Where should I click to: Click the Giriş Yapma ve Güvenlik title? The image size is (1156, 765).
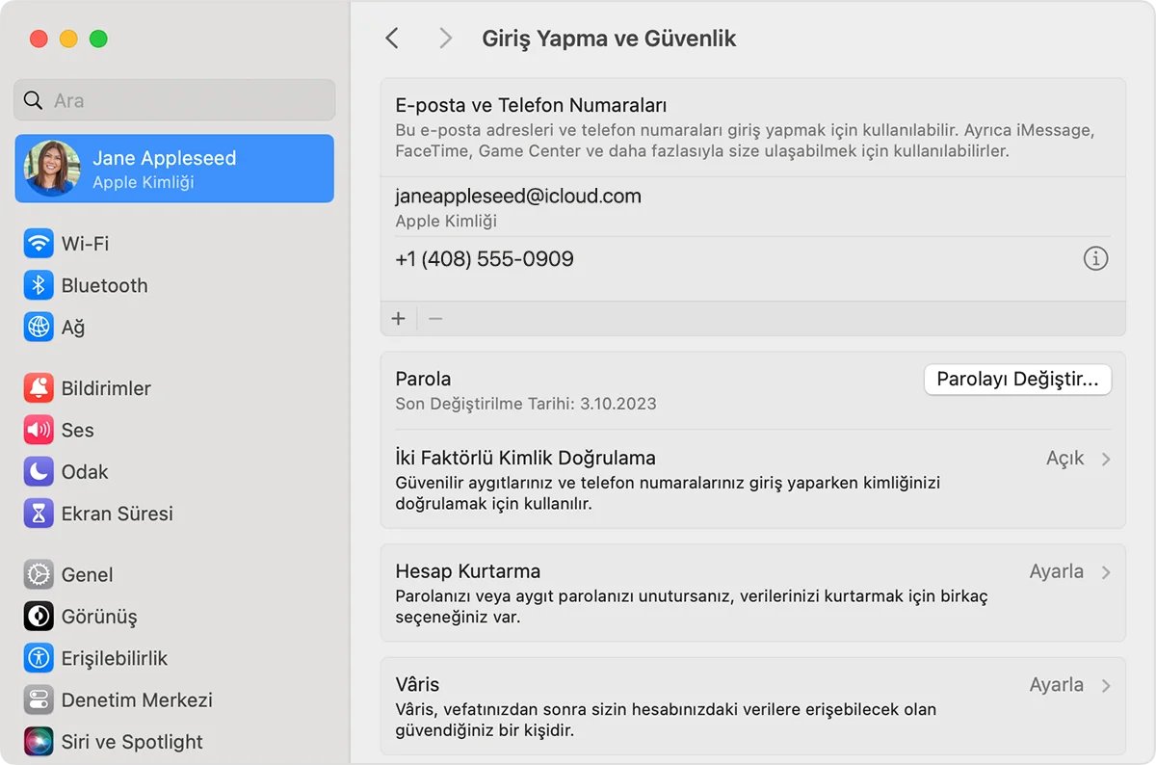tap(609, 39)
